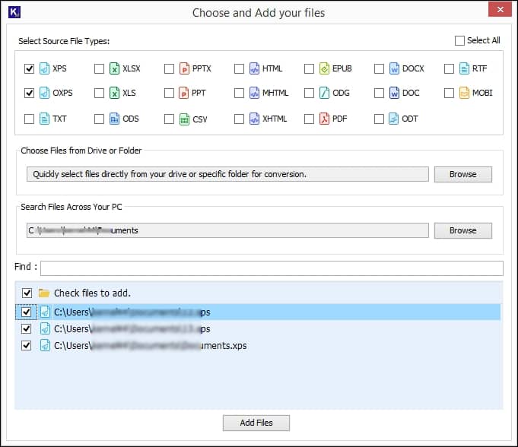Uncheck the OXPS checkbox
The height and width of the screenshot is (447, 518).
point(29,93)
